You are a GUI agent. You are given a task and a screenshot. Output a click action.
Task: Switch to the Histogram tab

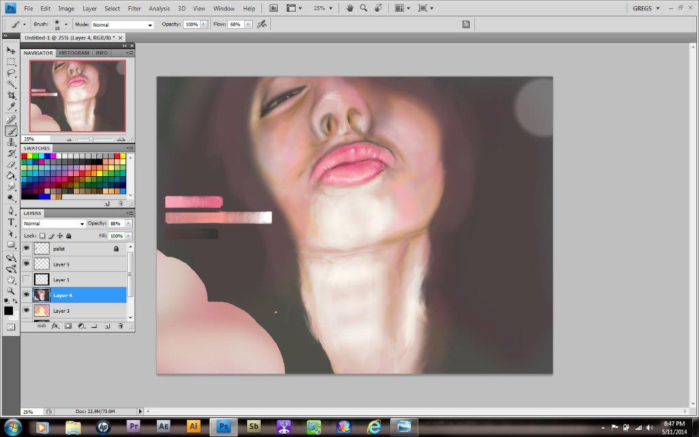[73, 53]
